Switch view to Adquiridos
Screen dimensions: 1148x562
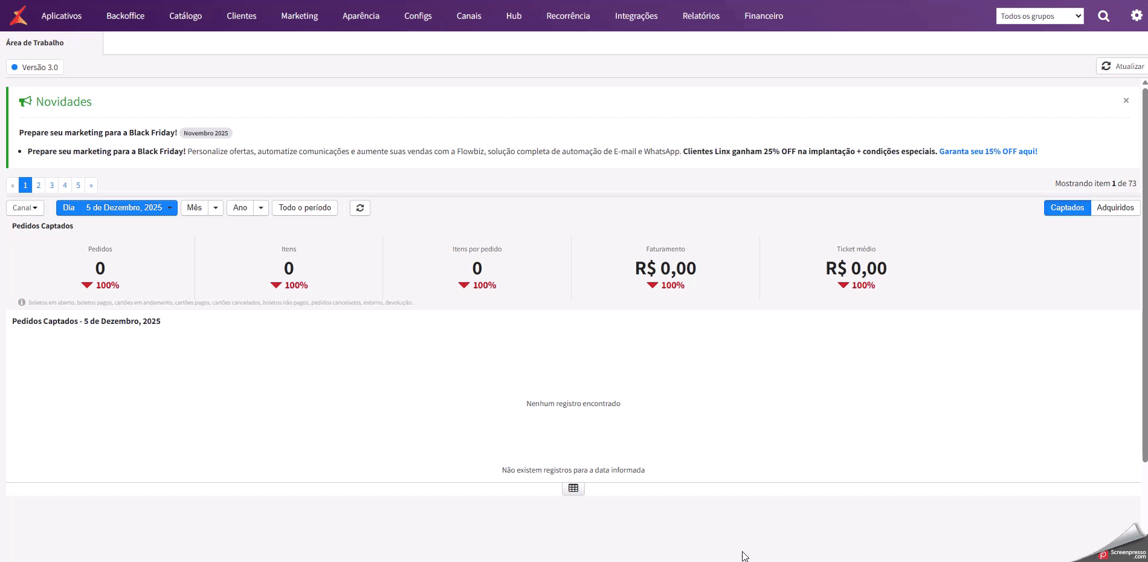click(x=1115, y=208)
